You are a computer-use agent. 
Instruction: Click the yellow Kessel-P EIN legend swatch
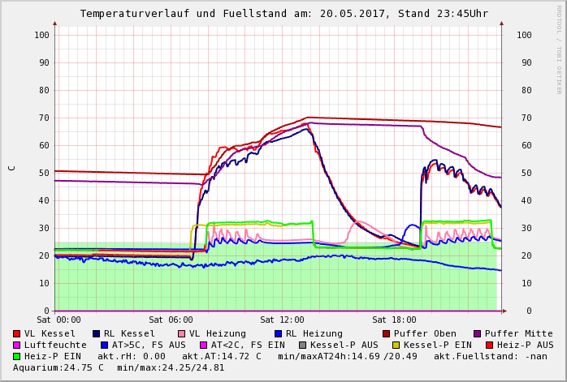(395, 345)
